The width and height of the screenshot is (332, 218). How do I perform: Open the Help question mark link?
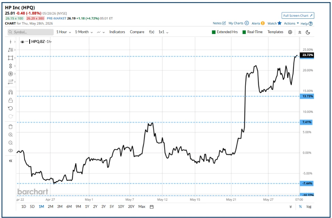coord(306,24)
